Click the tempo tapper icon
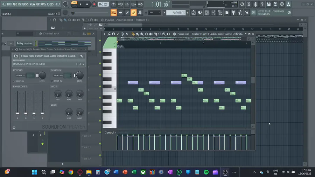The width and height of the screenshot is (315, 177). tap(240, 13)
